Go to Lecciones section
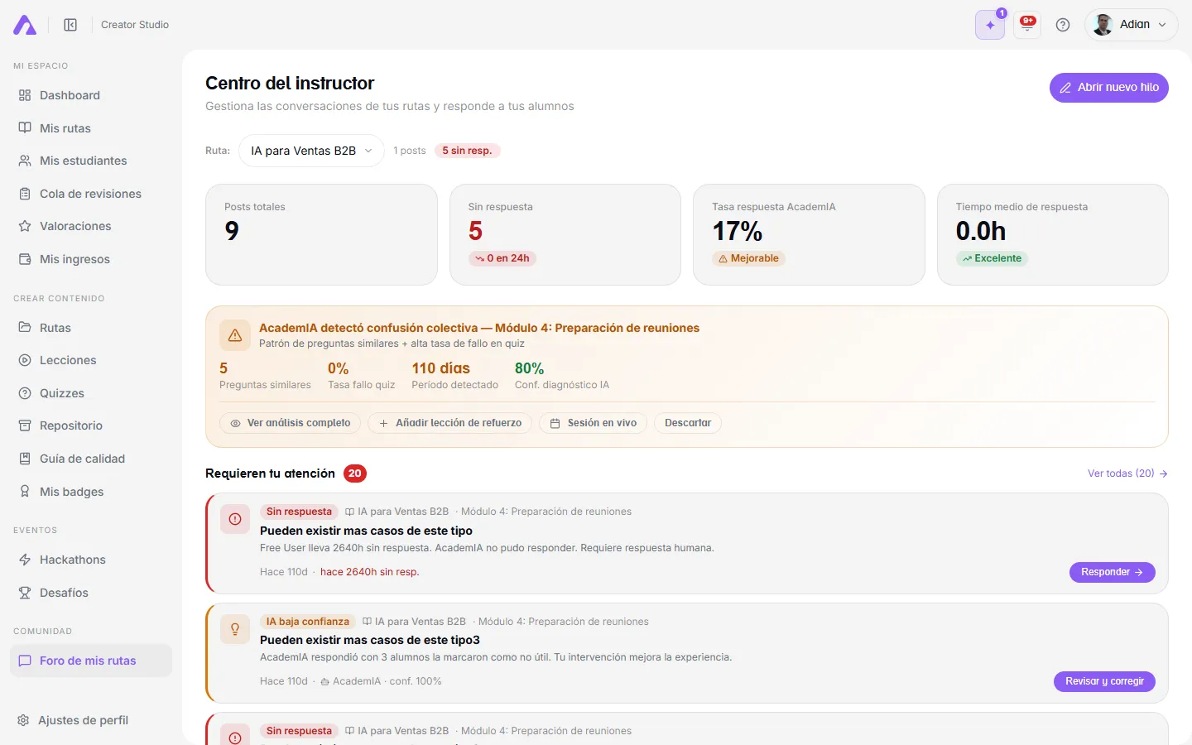Viewport: 1192px width, 745px height. (x=91, y=360)
